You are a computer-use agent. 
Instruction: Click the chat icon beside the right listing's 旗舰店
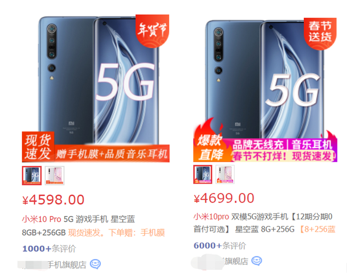pyautogui.click(x=257, y=261)
